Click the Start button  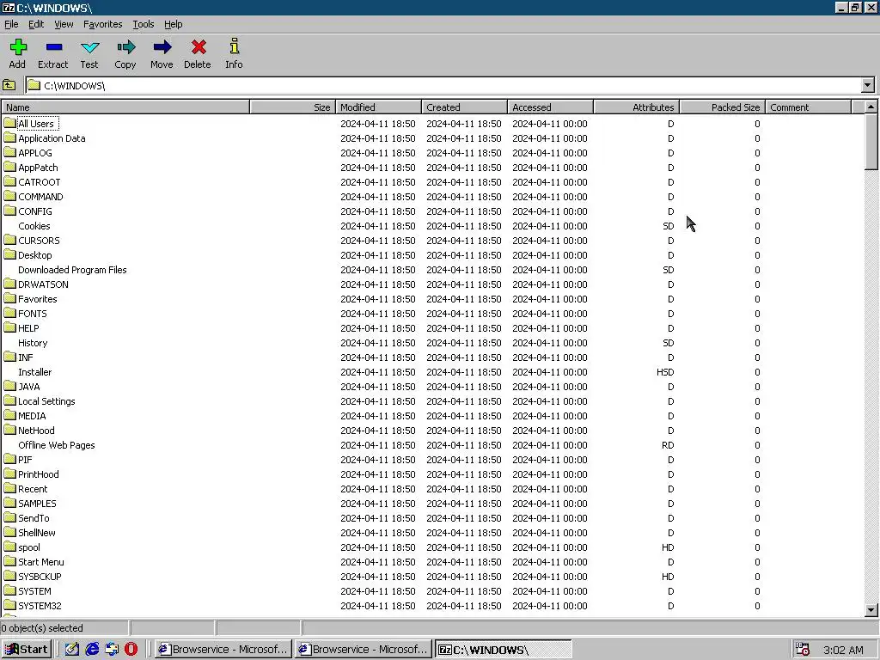pos(27,650)
